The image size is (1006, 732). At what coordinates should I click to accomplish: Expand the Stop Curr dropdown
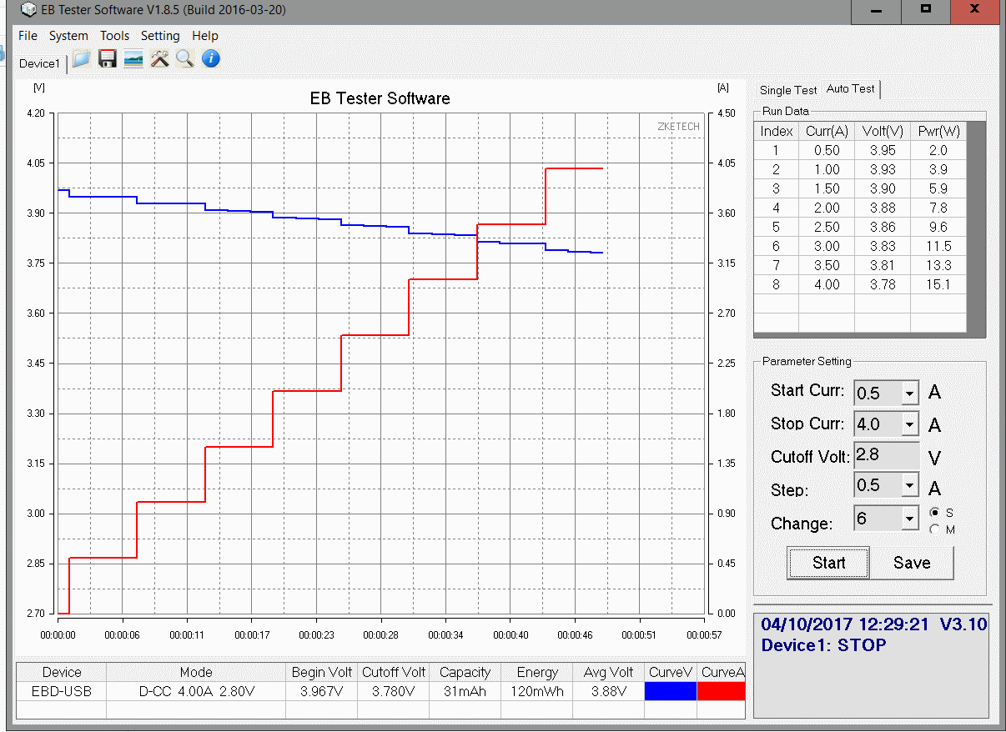point(909,424)
